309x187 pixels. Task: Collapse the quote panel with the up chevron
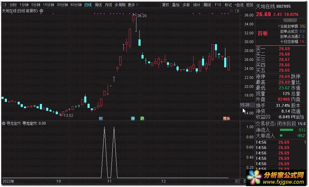tap(290, 20)
